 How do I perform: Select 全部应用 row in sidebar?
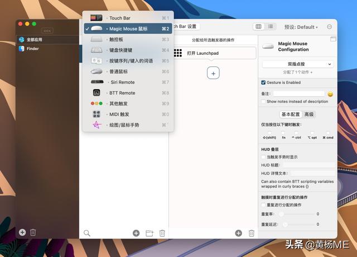[47, 40]
